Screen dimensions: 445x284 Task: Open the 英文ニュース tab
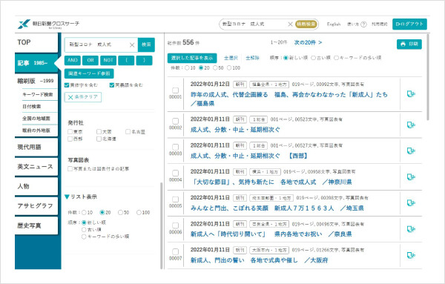pos(36,167)
